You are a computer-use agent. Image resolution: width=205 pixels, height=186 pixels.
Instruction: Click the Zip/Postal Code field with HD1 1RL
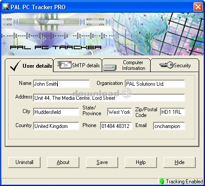point(172,112)
